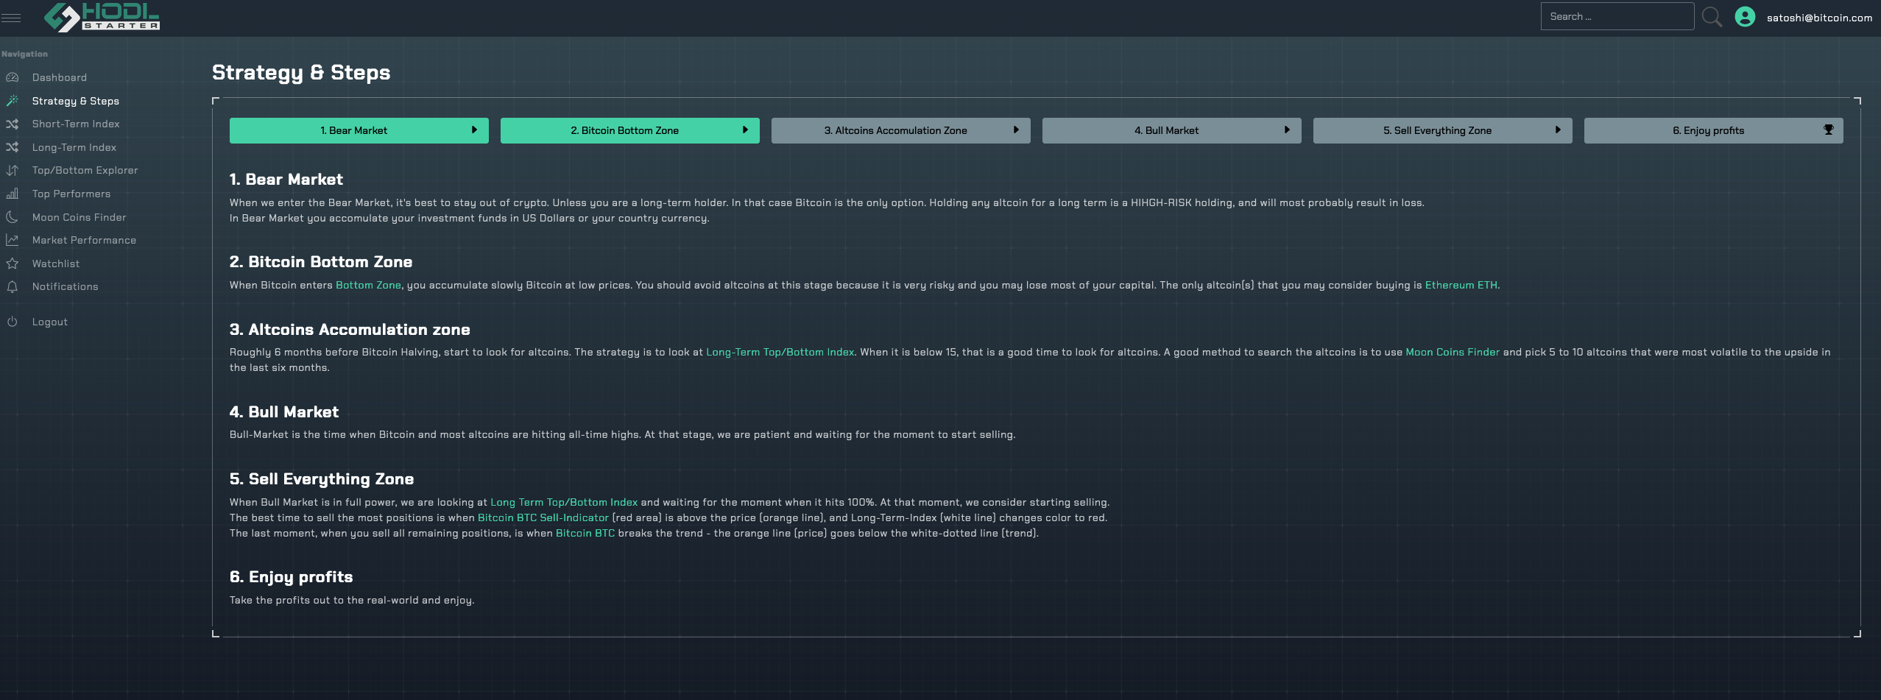Click the arrow on the Bull Market step

[x=1287, y=130]
